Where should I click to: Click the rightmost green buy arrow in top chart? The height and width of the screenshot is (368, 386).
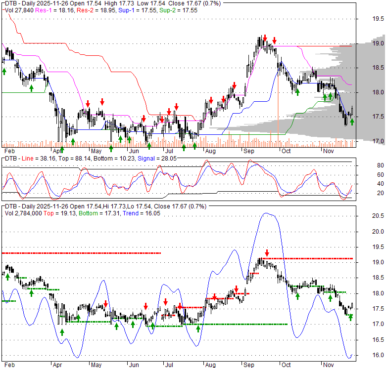[x=352, y=122]
